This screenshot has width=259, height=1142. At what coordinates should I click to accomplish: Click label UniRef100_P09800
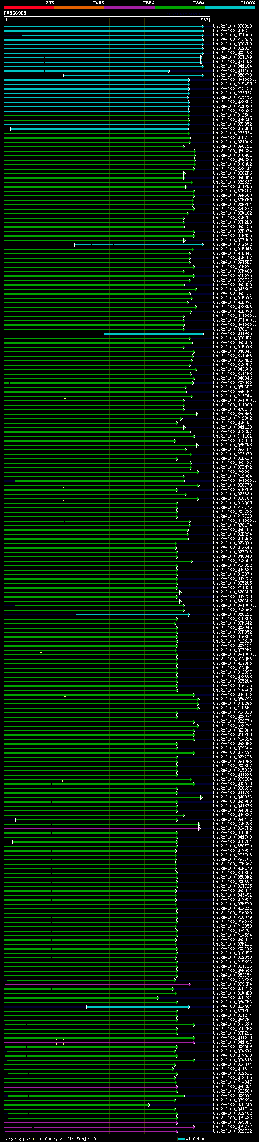point(232,382)
